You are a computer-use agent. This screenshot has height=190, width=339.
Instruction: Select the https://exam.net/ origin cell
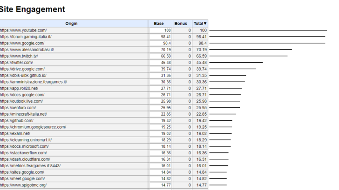tap(74, 133)
